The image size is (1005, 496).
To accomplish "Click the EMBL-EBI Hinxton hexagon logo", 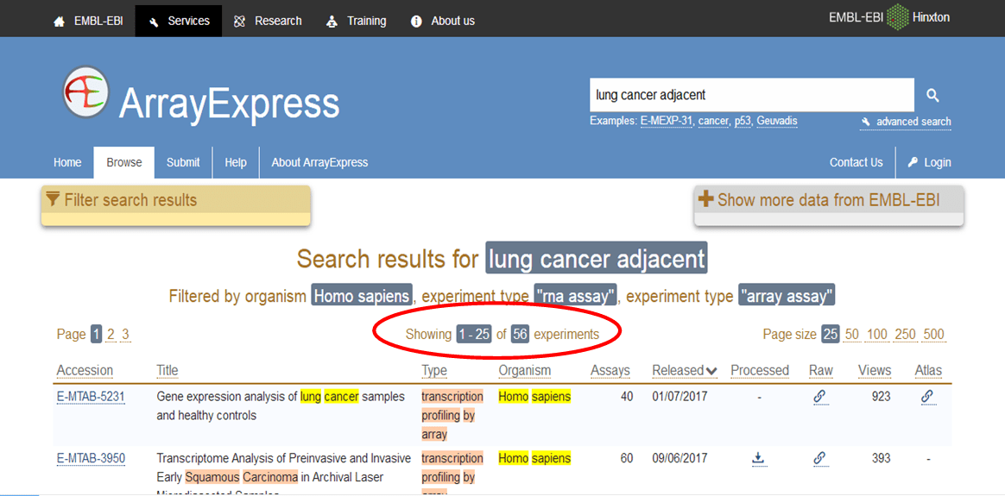I will tap(898, 18).
